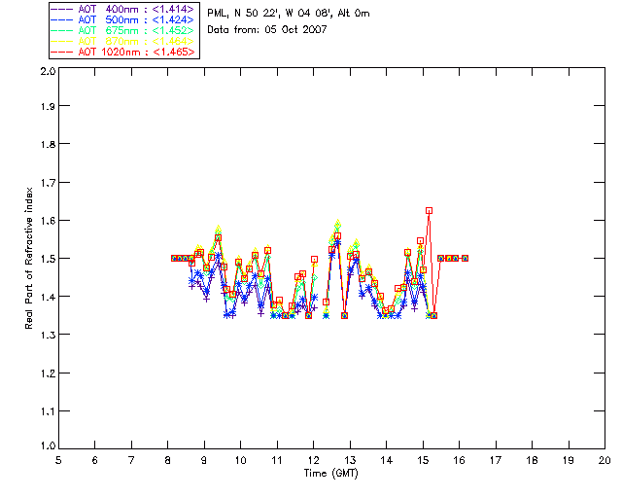Click the x-axis tick label 16

point(459,460)
